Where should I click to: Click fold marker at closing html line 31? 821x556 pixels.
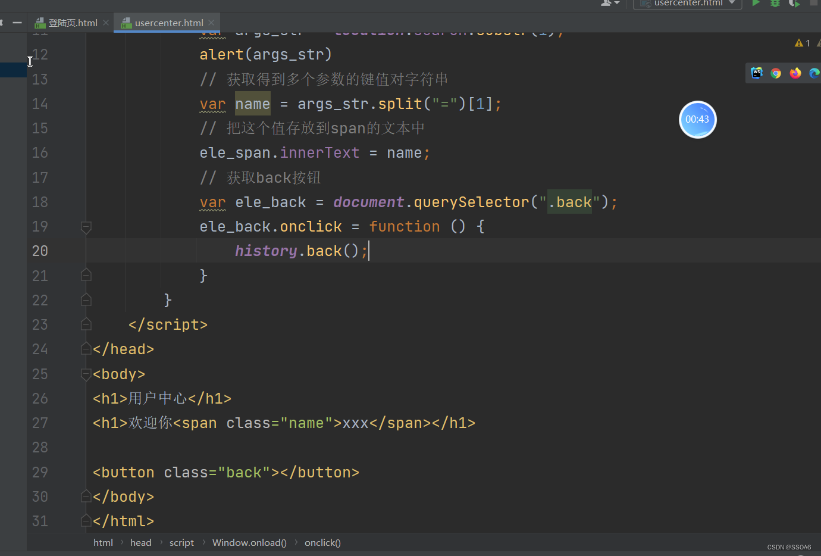86,521
